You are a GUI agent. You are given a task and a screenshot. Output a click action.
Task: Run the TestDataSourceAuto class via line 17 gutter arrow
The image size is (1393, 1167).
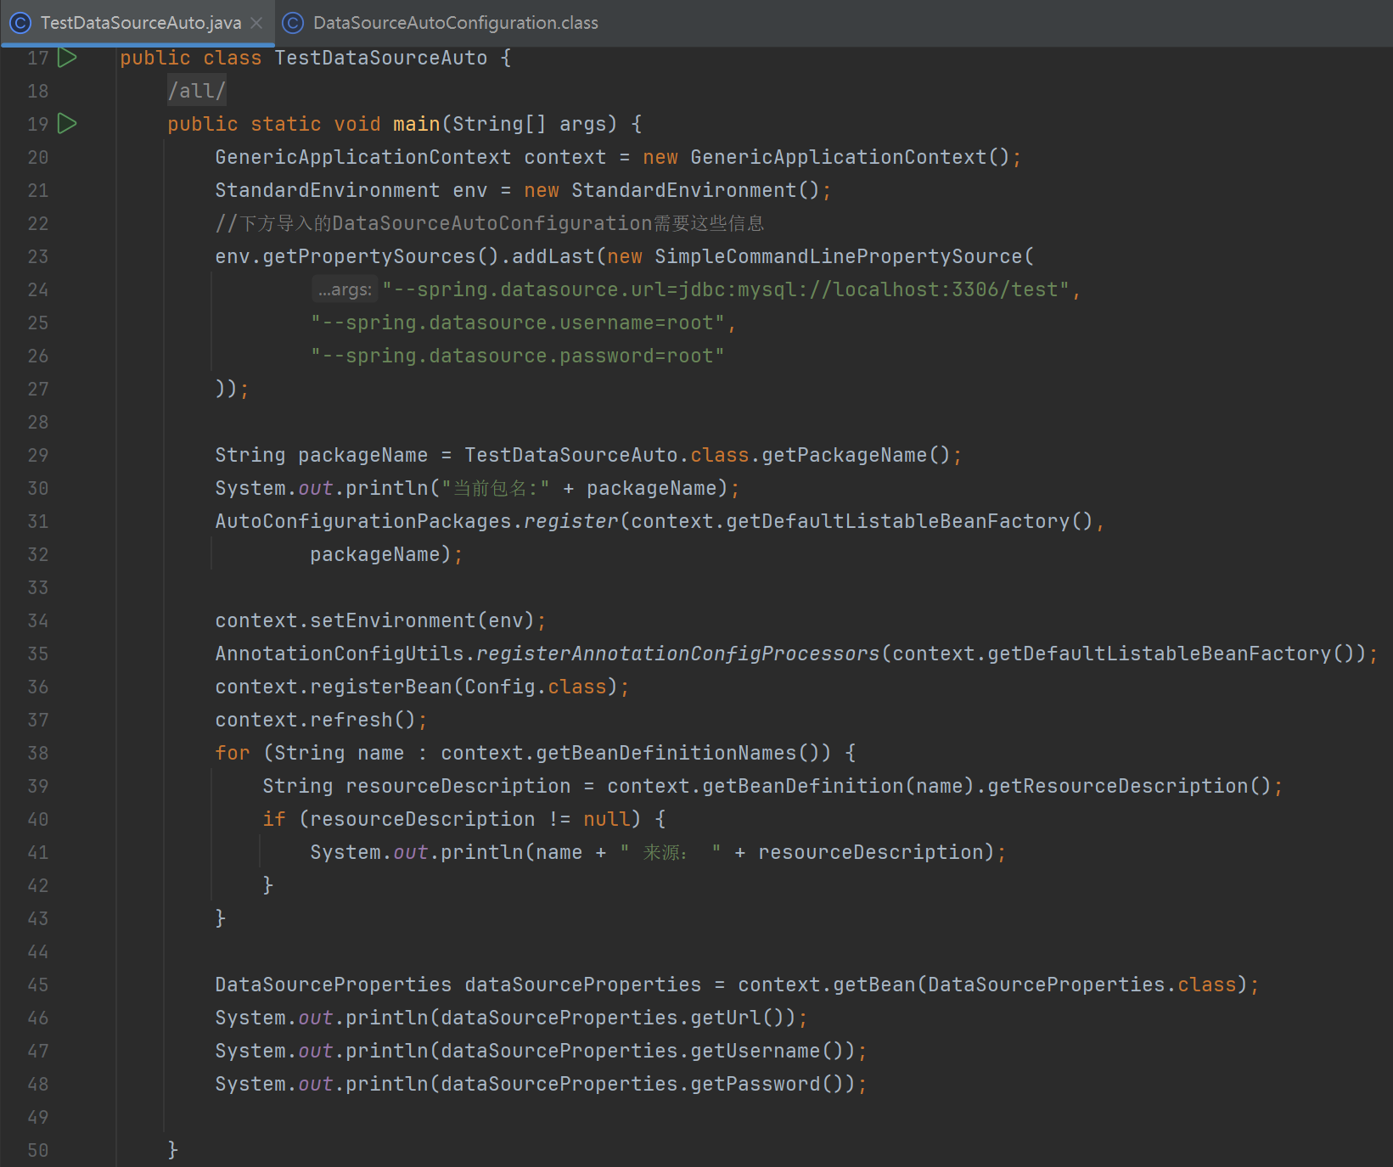tap(67, 58)
